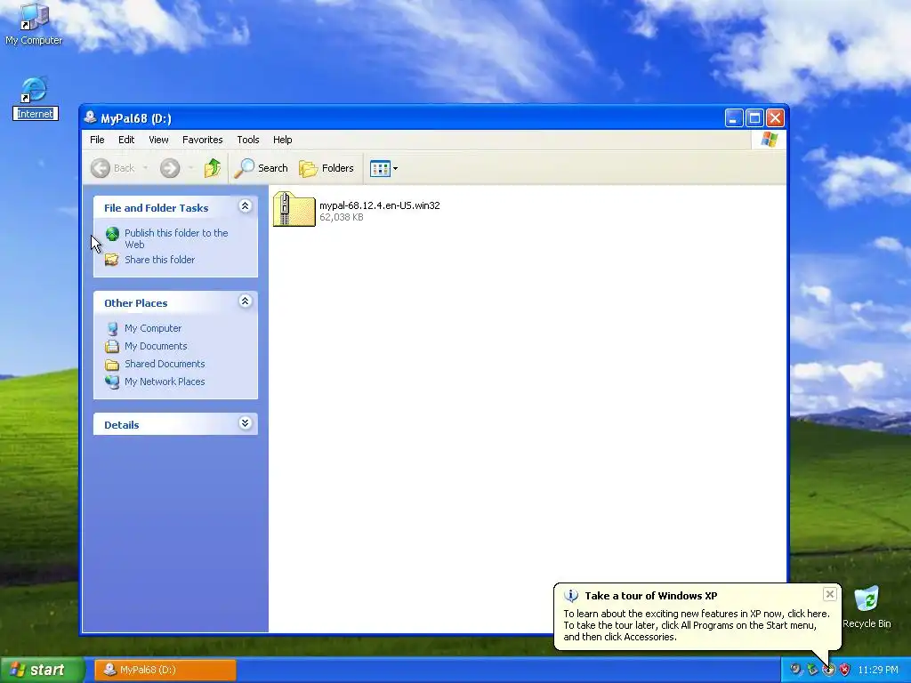Click the Up folder toolbar icon
This screenshot has height=683, width=911.
pyautogui.click(x=213, y=168)
